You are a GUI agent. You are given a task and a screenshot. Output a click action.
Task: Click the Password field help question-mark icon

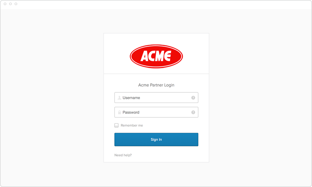tap(193, 112)
